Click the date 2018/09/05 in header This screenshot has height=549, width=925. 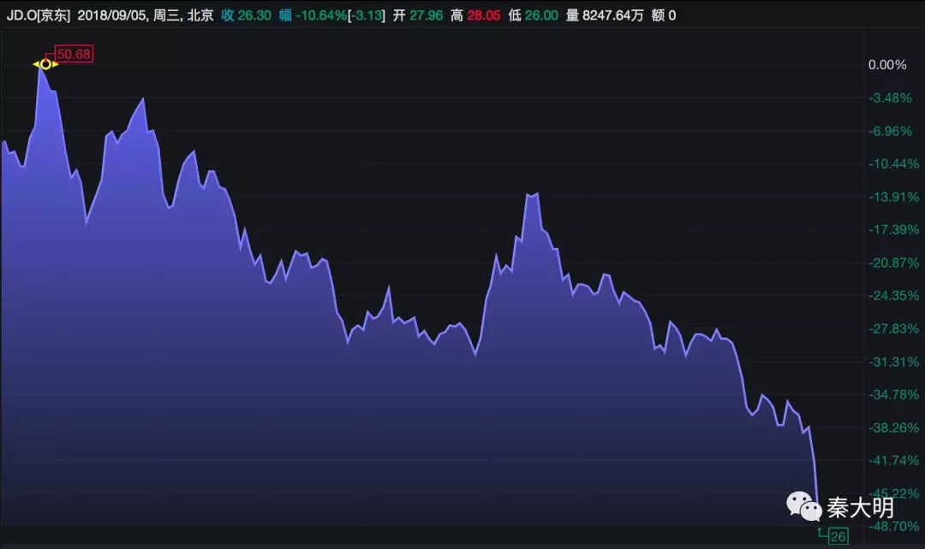point(111,15)
